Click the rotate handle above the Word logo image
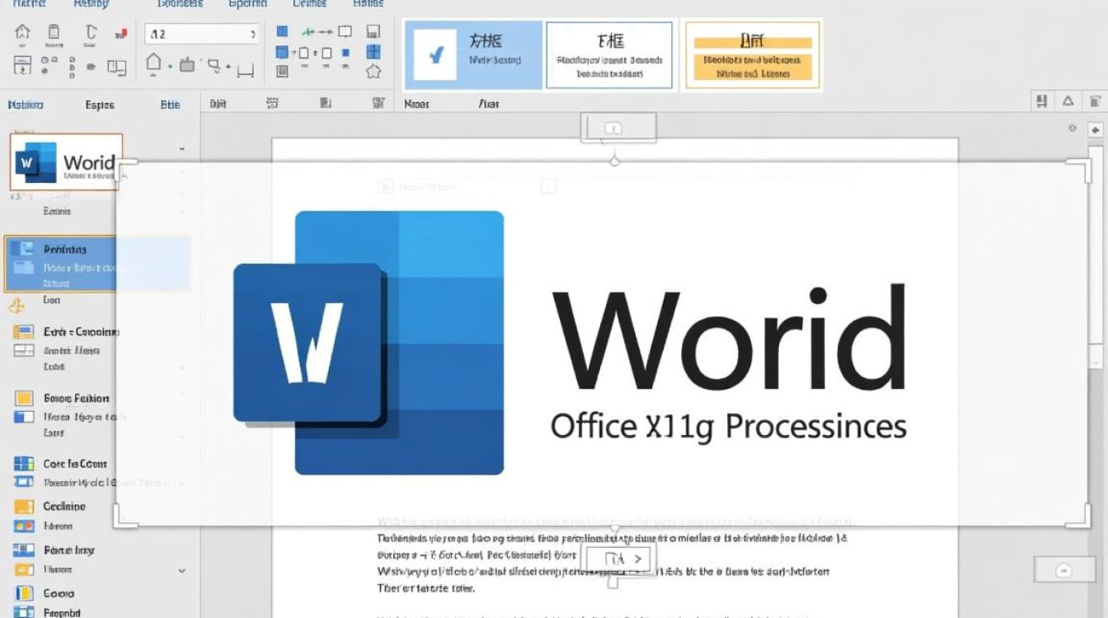The height and width of the screenshot is (618, 1108). pyautogui.click(x=614, y=161)
